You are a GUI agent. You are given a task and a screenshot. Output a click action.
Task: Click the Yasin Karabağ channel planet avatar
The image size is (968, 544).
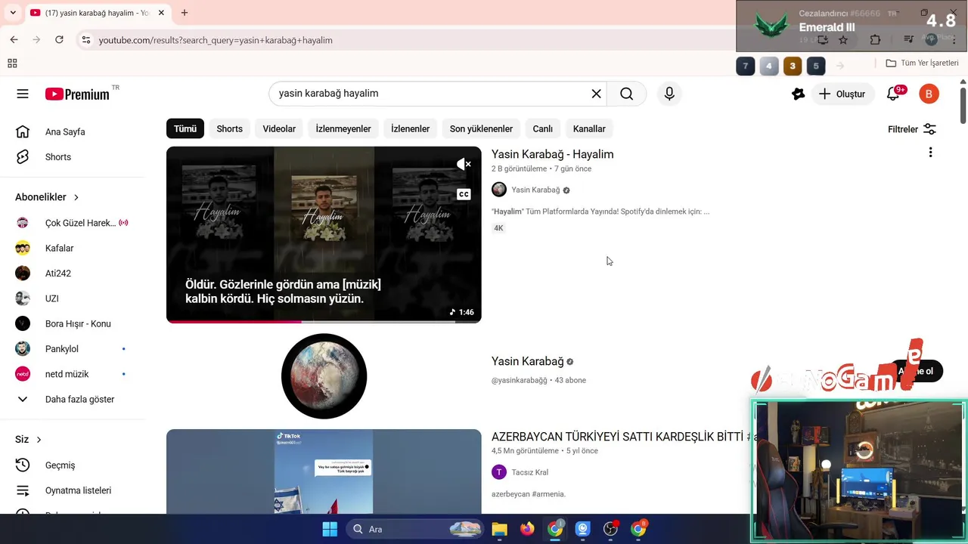click(x=324, y=376)
